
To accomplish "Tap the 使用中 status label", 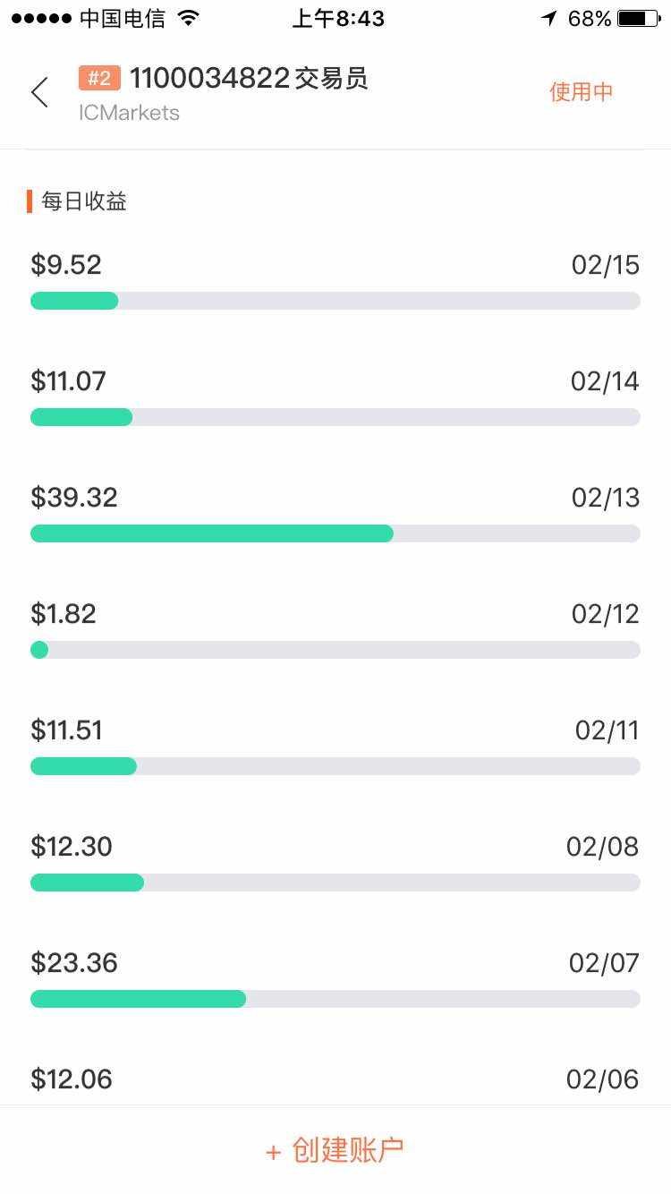I will pyautogui.click(x=582, y=92).
